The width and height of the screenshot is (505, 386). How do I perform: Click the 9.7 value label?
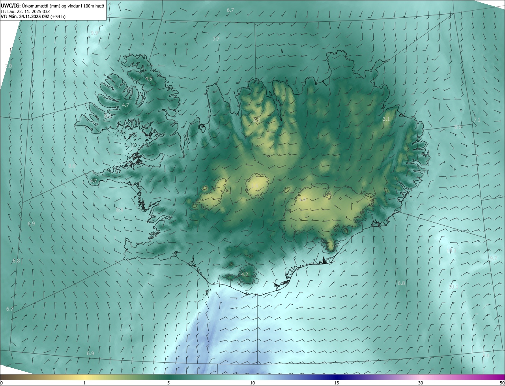tap(493, 259)
